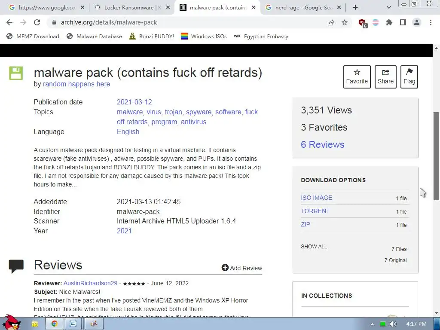Open the Angry Birds start button
440x330 pixels.
11,323
